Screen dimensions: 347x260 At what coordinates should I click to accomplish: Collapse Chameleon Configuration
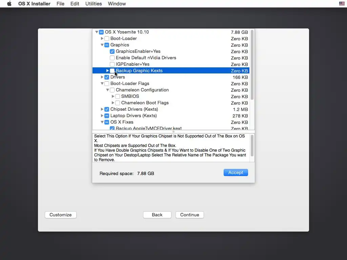107,90
